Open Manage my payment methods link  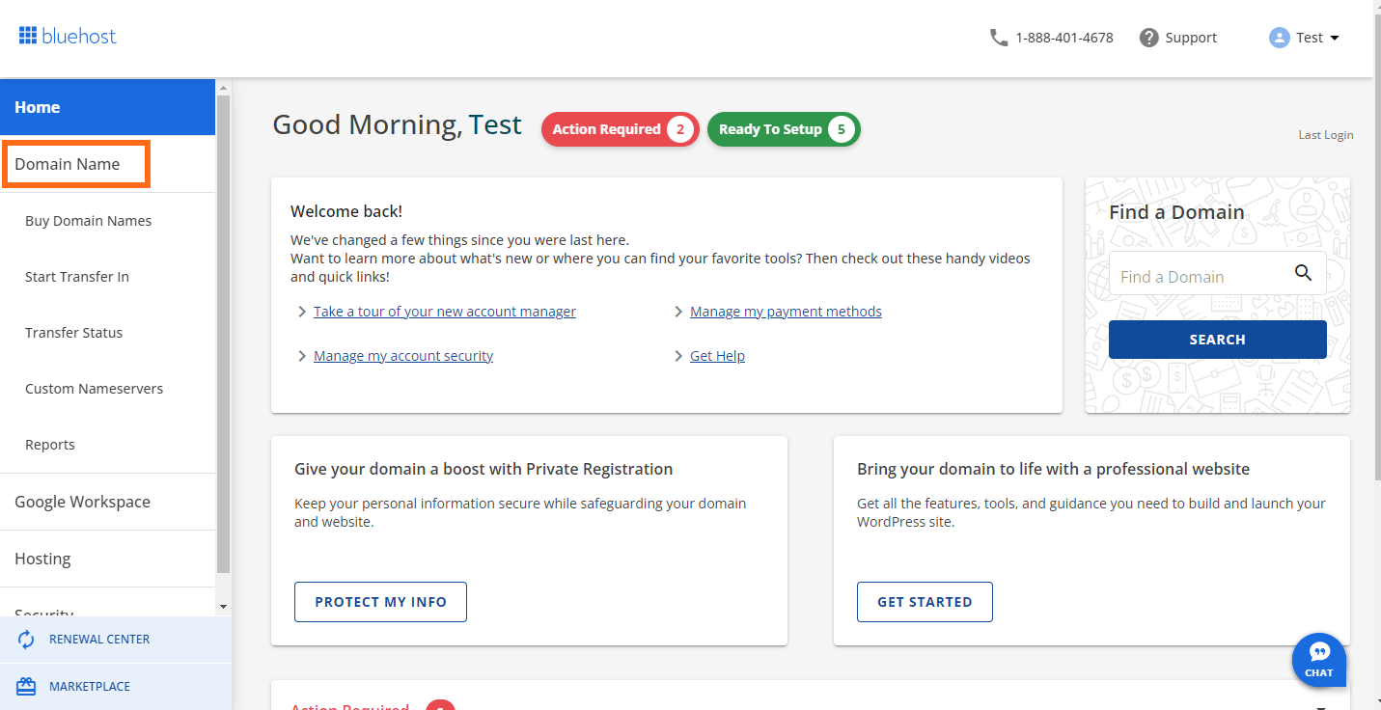point(786,312)
